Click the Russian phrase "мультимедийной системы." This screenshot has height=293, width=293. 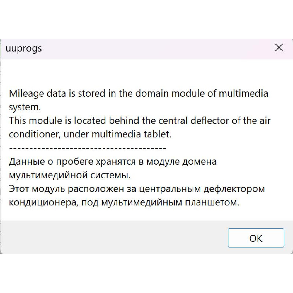pyautogui.click(x=69, y=175)
